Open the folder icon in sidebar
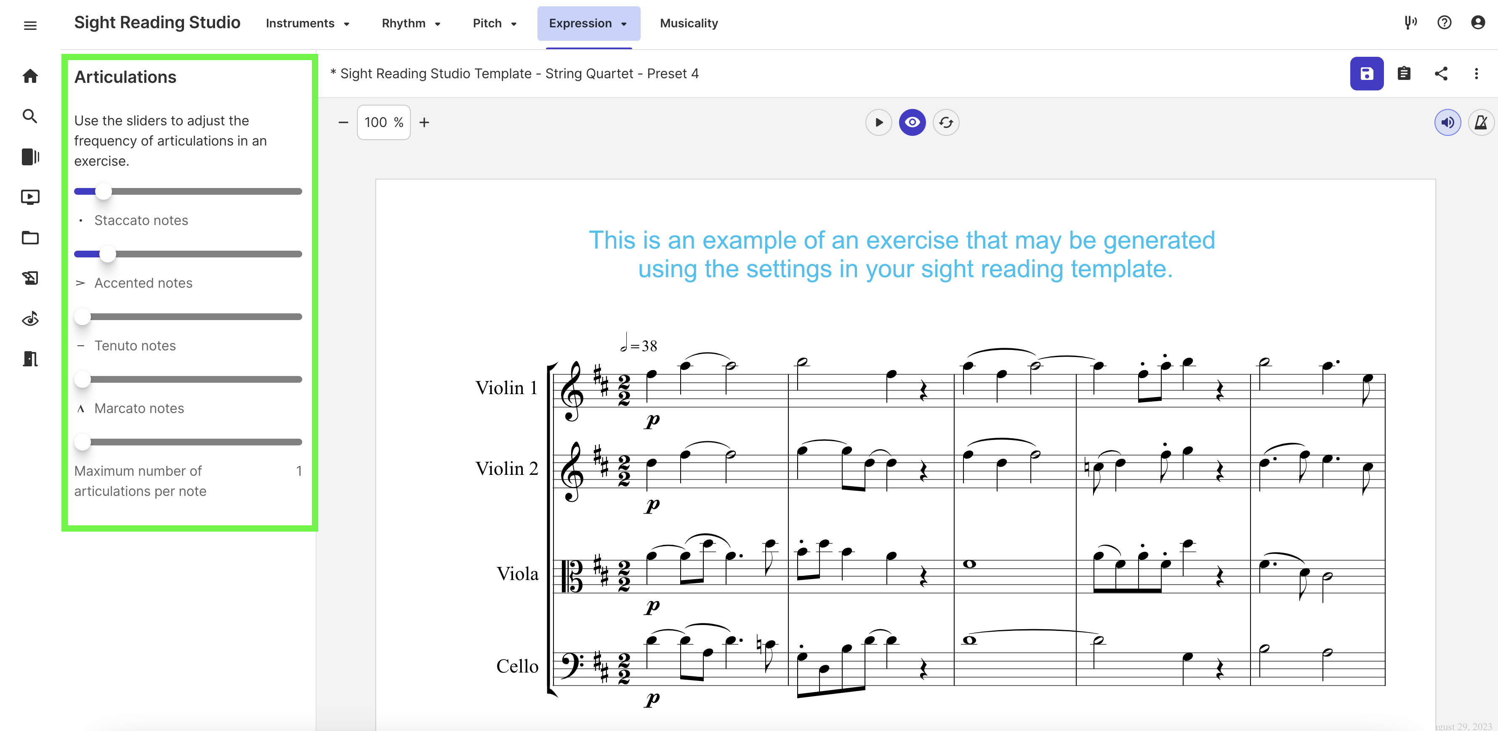 [x=30, y=238]
